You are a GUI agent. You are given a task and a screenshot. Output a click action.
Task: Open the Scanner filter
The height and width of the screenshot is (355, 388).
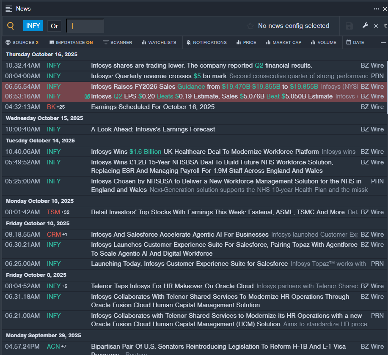point(118,42)
